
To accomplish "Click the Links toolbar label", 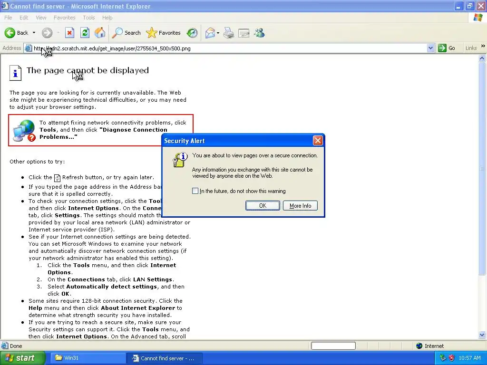I will pos(471,48).
